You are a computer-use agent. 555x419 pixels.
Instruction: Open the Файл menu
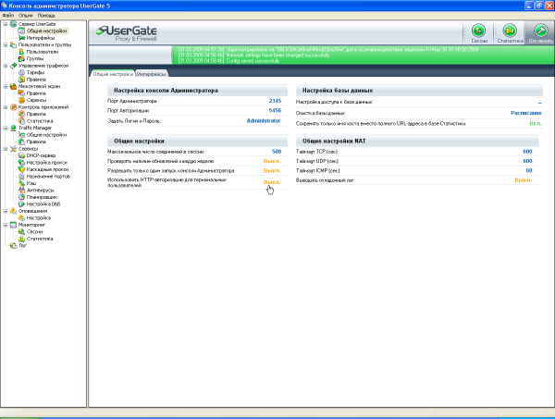7,15
